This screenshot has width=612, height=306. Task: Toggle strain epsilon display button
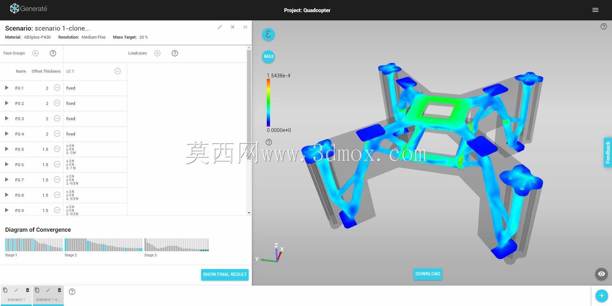click(x=268, y=34)
